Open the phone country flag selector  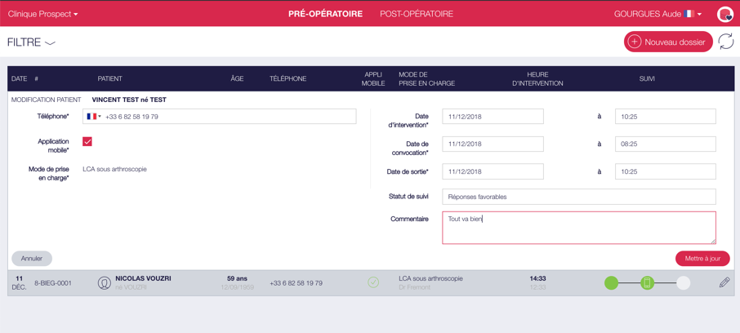(94, 117)
